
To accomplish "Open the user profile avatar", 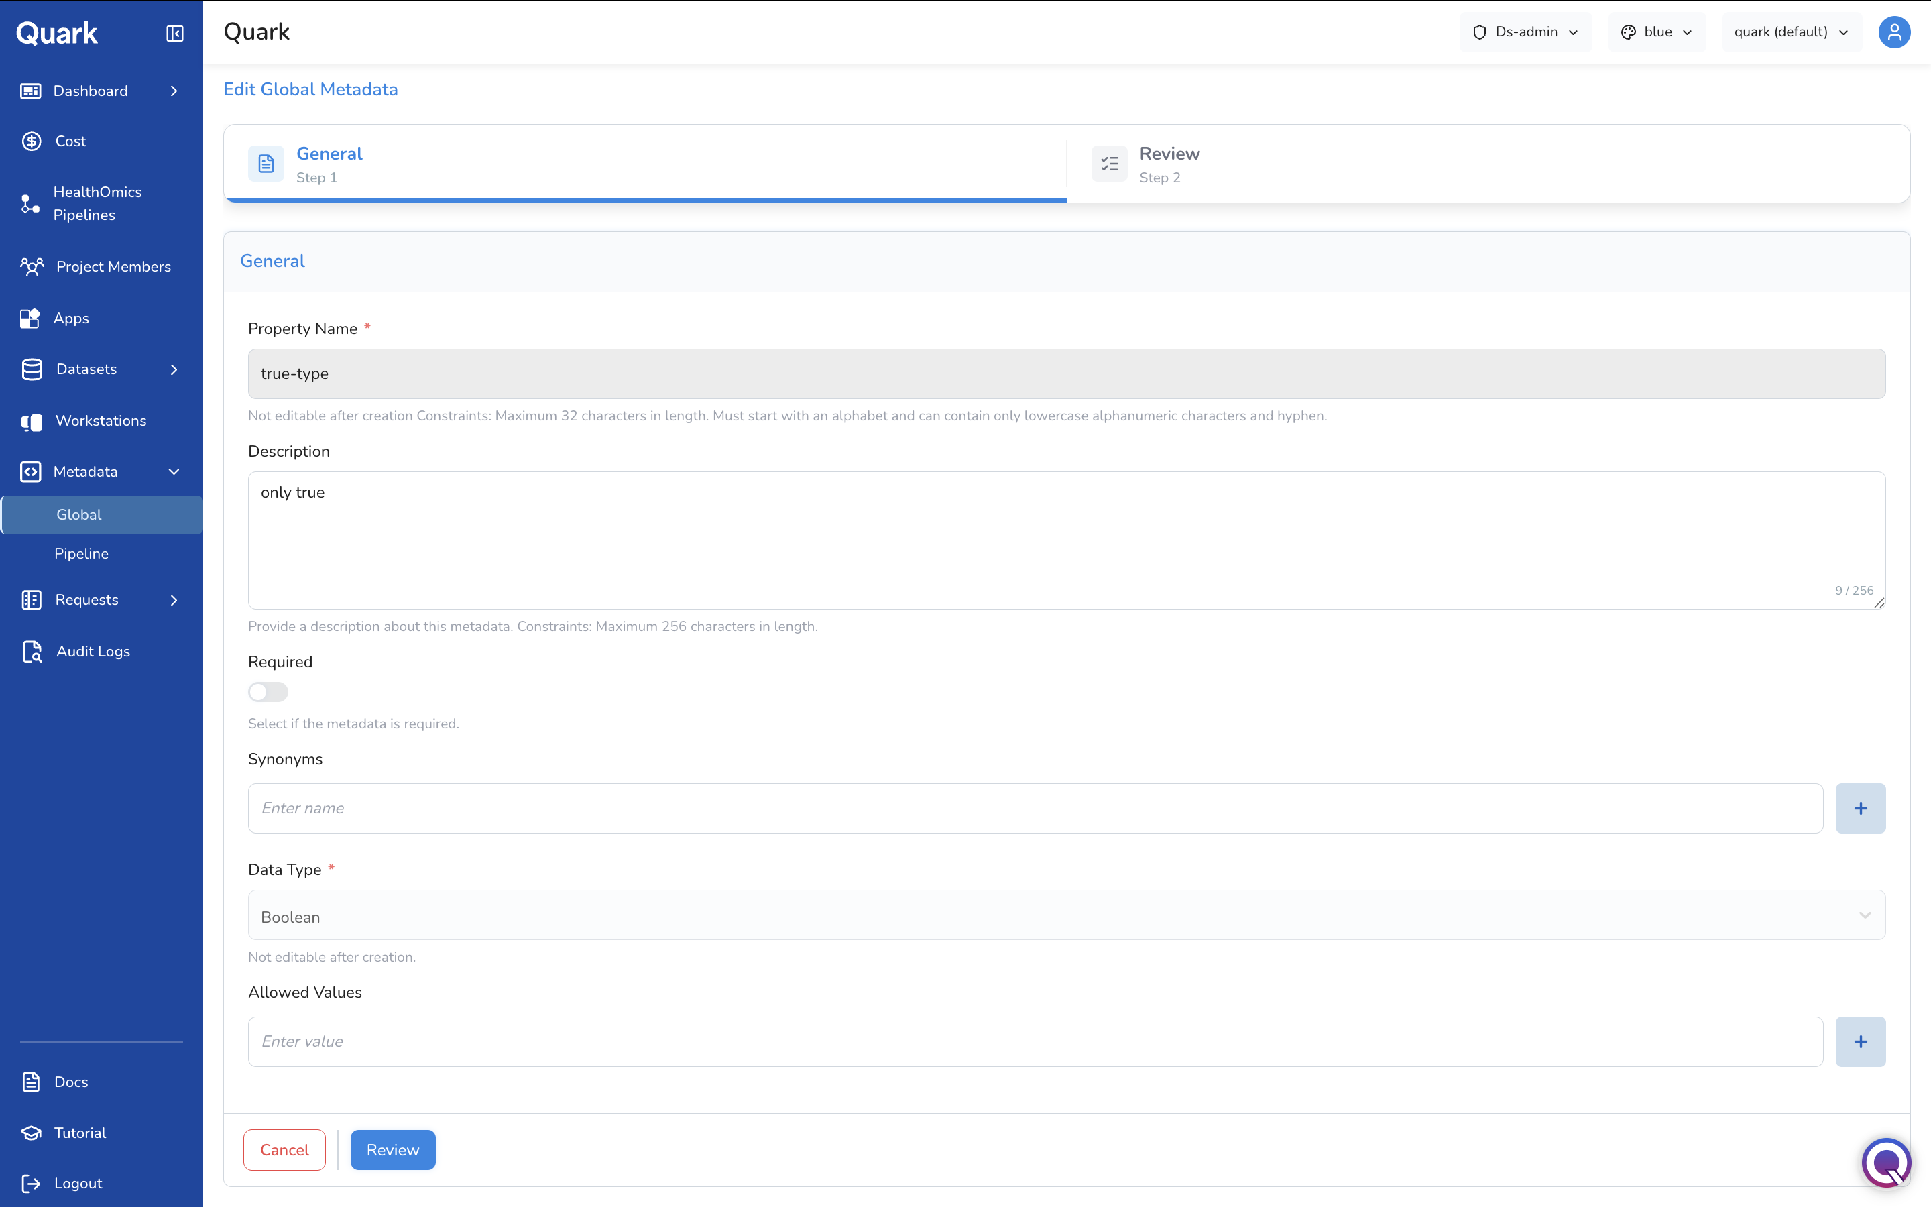I will [x=1893, y=33].
